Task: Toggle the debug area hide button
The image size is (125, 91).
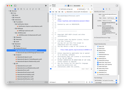Action: [91, 69]
